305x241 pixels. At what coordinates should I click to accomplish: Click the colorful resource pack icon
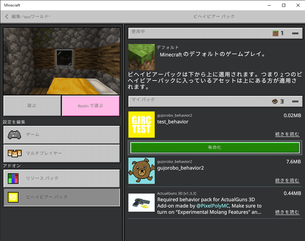(13, 179)
